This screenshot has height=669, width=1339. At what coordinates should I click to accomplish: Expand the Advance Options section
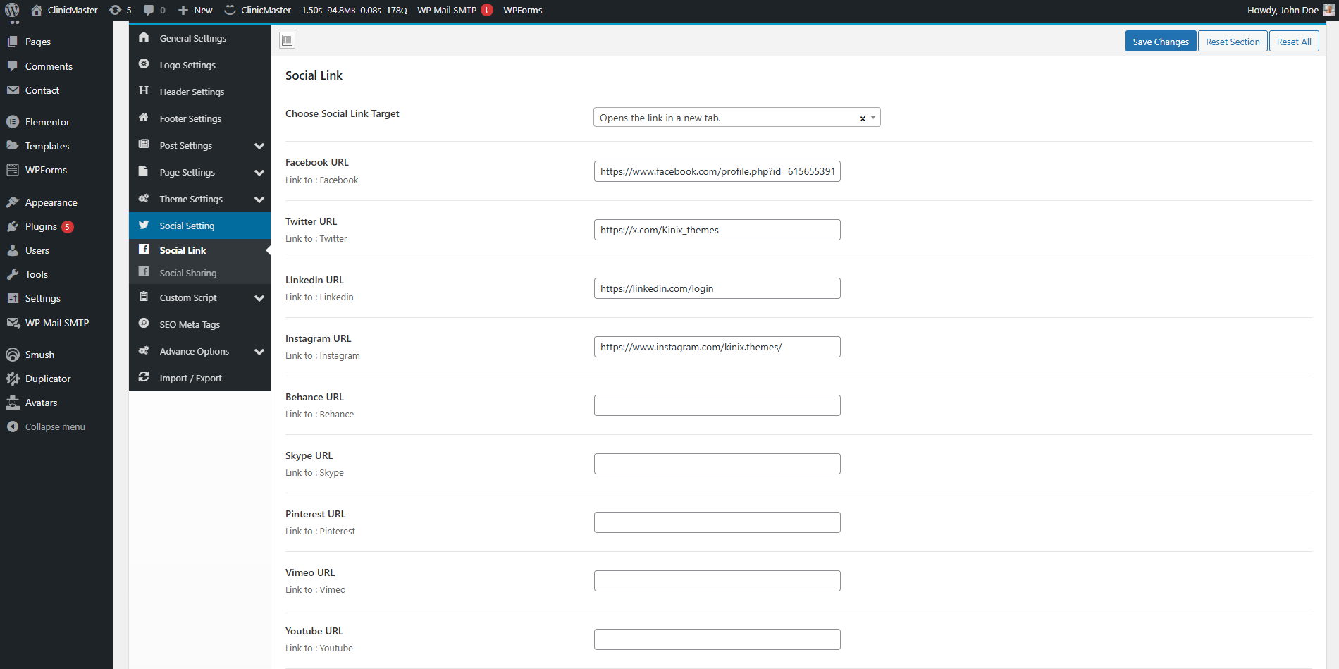click(259, 352)
